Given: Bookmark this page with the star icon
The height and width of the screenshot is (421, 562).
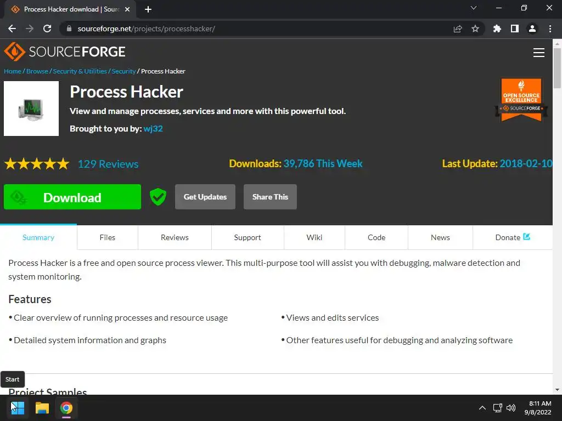Looking at the screenshot, I should tap(475, 29).
